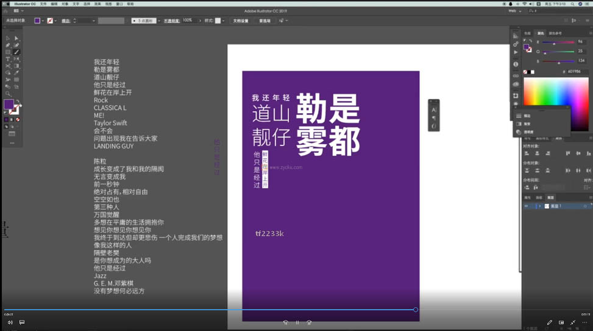Pause the video playback

pyautogui.click(x=297, y=322)
